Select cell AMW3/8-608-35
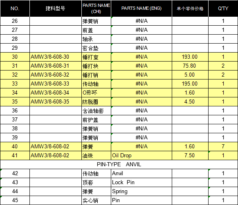 tap(56, 101)
